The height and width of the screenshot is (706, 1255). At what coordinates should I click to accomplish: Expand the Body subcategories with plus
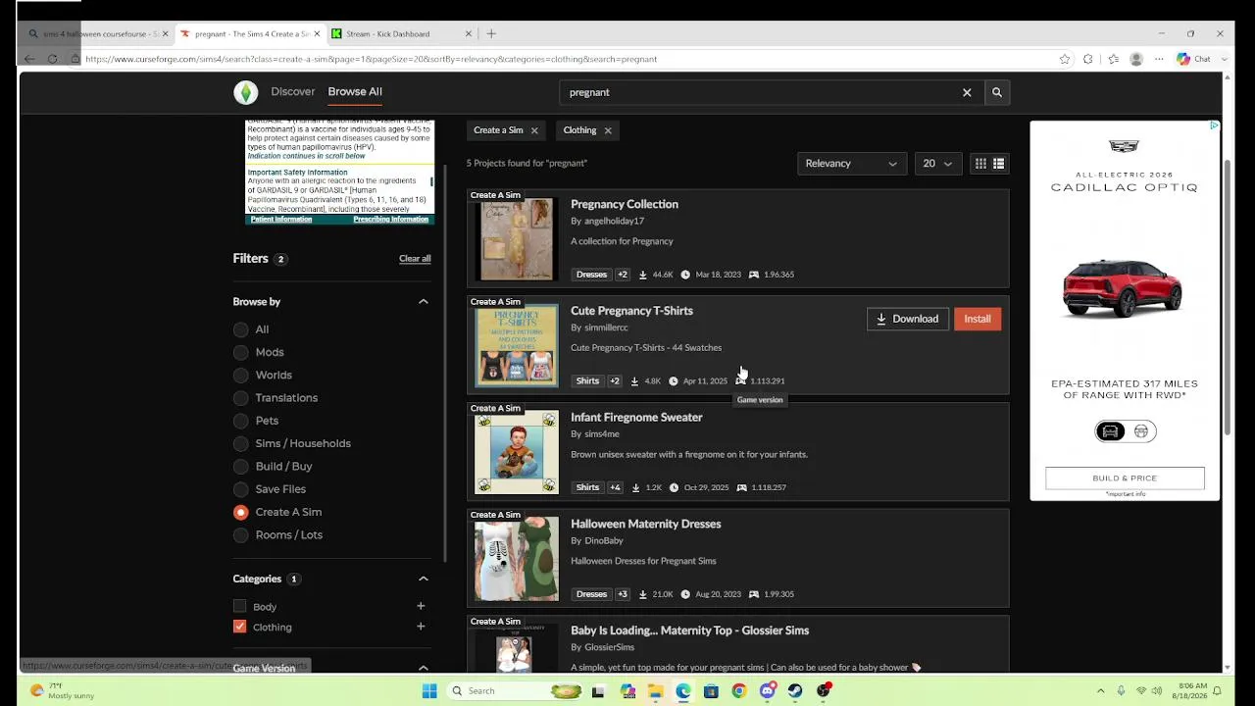click(421, 607)
